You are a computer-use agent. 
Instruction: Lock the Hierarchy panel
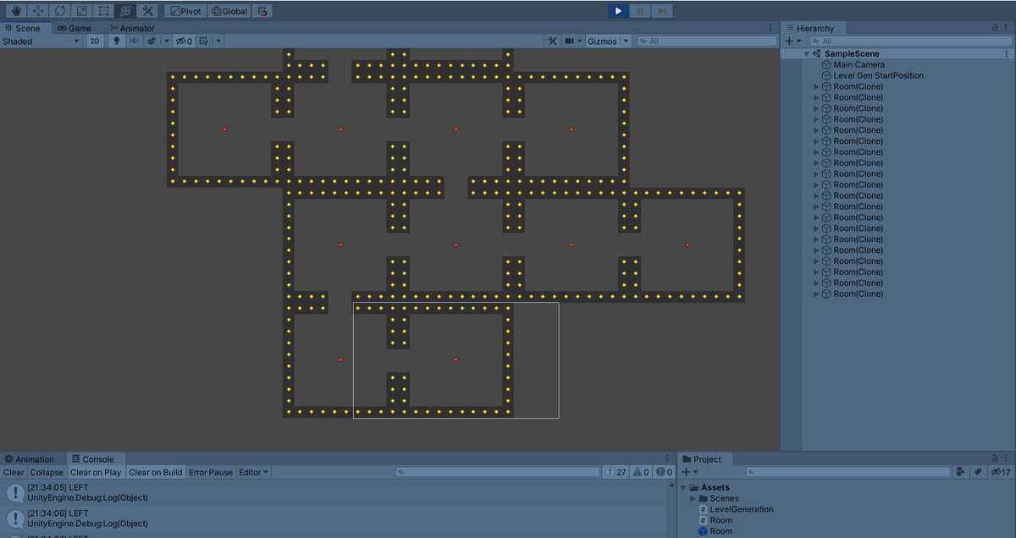(994, 28)
